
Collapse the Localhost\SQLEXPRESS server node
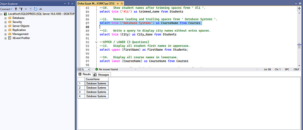(x=2, y=14)
